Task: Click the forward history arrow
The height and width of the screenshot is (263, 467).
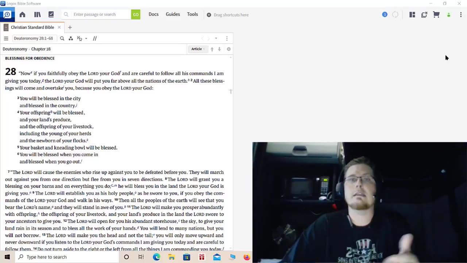Action: (209, 38)
